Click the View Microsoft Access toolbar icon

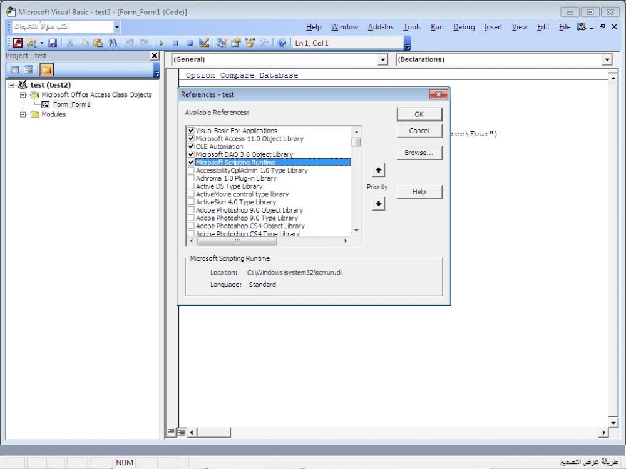click(18, 43)
